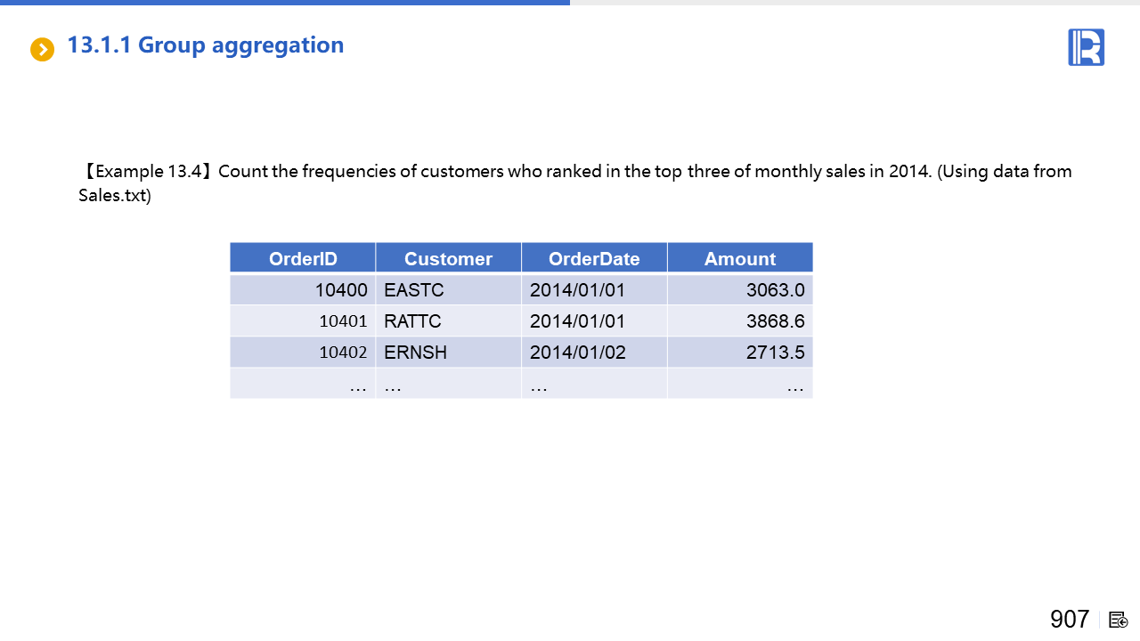Click the amount cell 3868.6

coord(739,321)
